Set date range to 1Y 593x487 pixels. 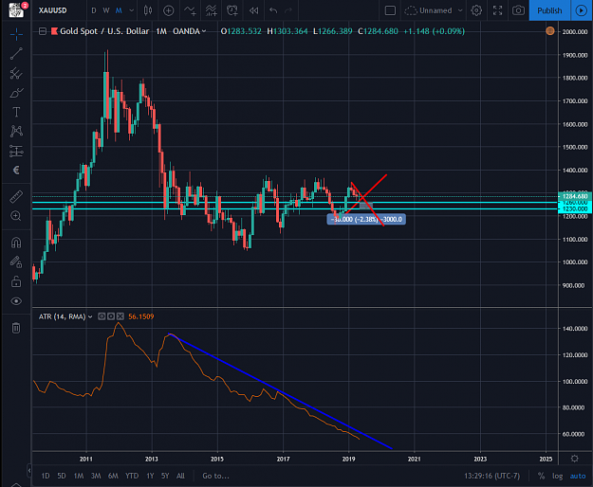[x=150, y=476]
